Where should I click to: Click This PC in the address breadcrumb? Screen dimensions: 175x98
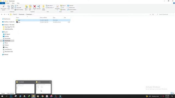click(x=15, y=14)
